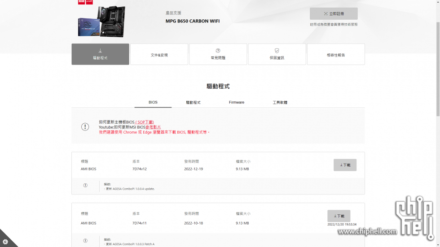
Task: Click the 7D74v11 version text
Action: (140, 223)
